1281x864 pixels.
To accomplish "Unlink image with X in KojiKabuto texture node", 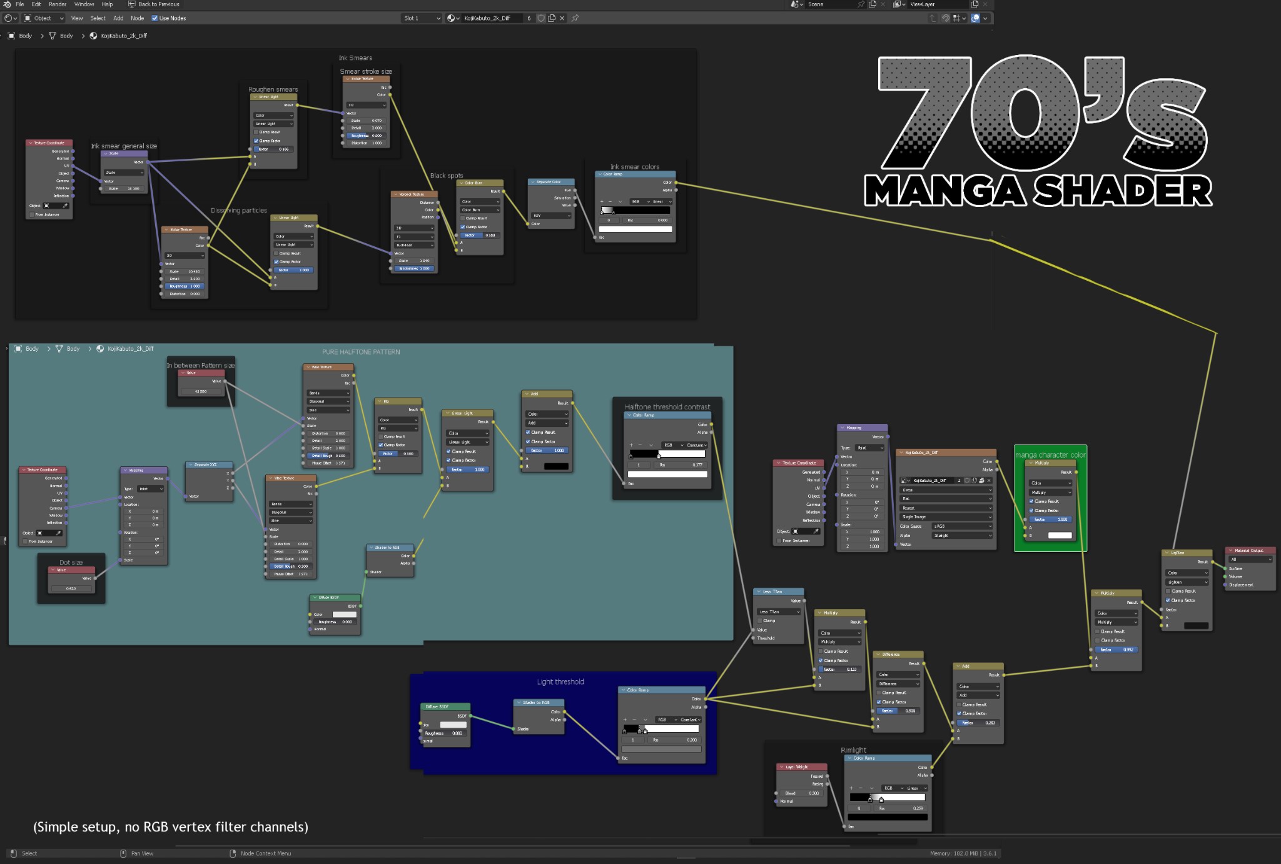I will (989, 481).
